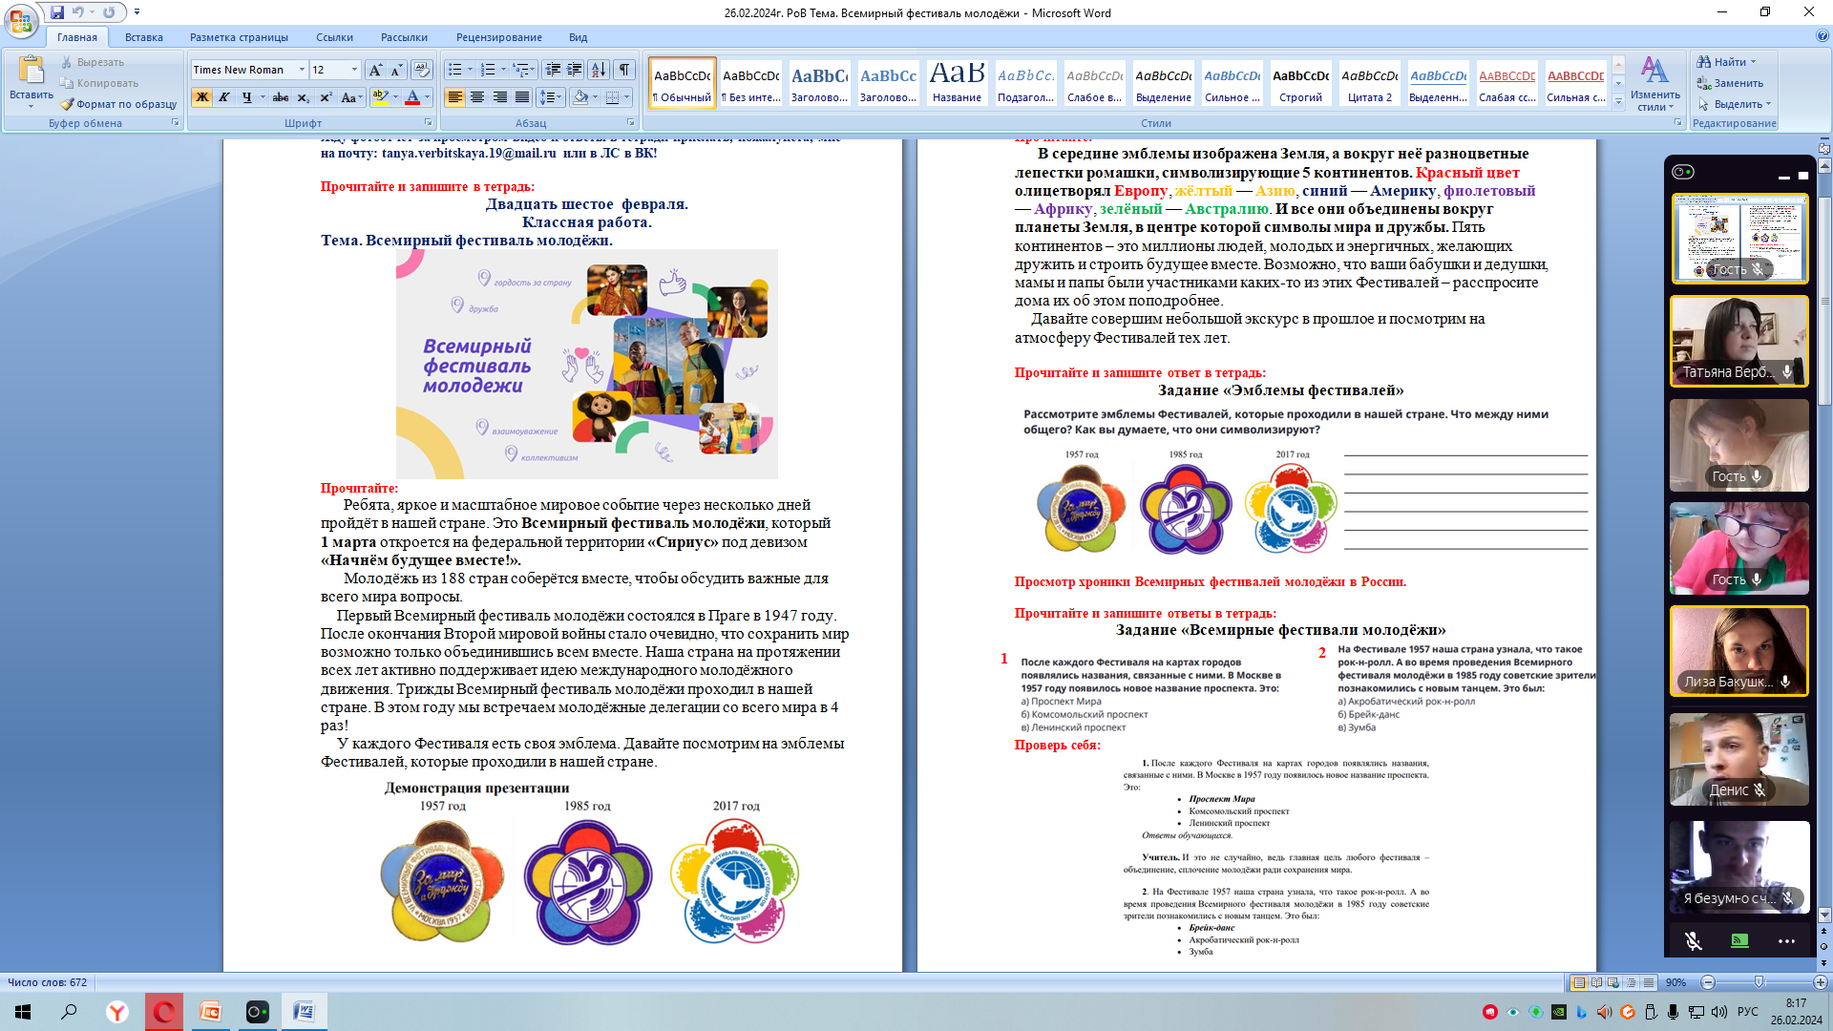Decrease font size with the shrink-font icon
Image resolution: width=1833 pixels, height=1031 pixels.
(x=396, y=70)
